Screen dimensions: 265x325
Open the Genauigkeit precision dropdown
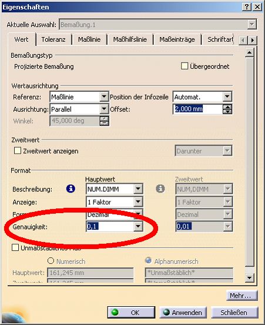(x=137, y=226)
